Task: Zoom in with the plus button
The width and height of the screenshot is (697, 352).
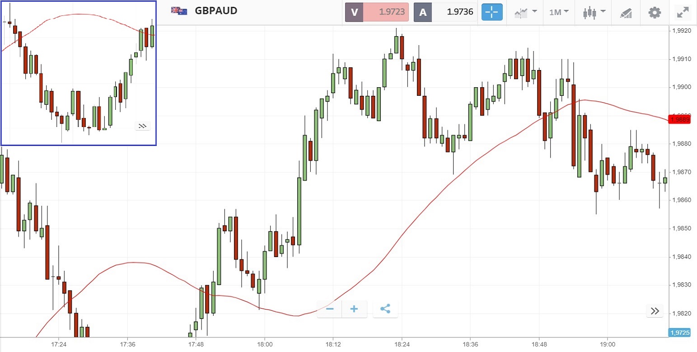Action: pyautogui.click(x=354, y=309)
